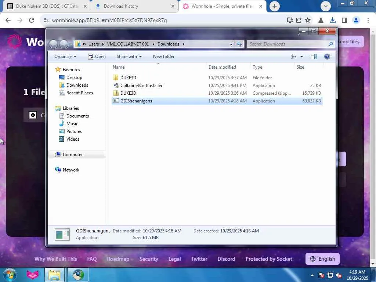Sort files by the Type column
Image resolution: width=376 pixels, height=282 pixels.
272,67
